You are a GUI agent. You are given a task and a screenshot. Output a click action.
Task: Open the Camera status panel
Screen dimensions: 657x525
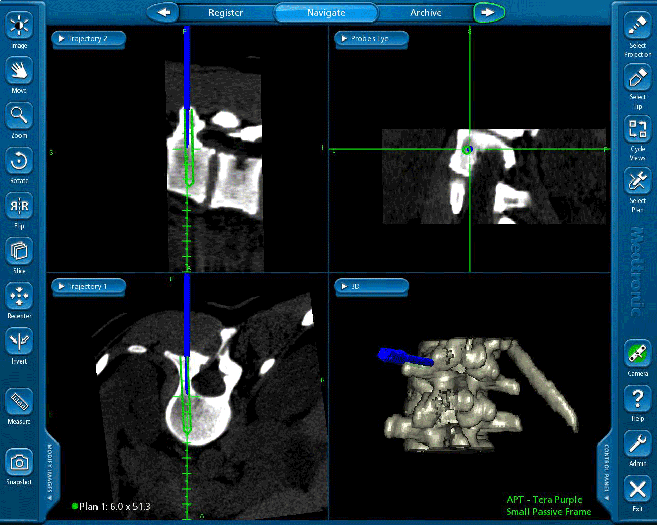pos(637,354)
